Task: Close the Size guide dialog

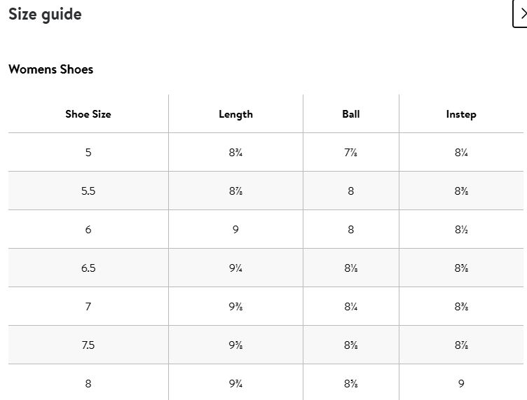Action: pyautogui.click(x=521, y=14)
